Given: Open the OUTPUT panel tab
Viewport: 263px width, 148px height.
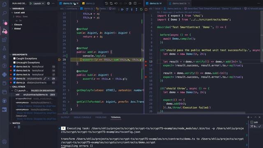Looking at the screenshot, I should [65, 117].
